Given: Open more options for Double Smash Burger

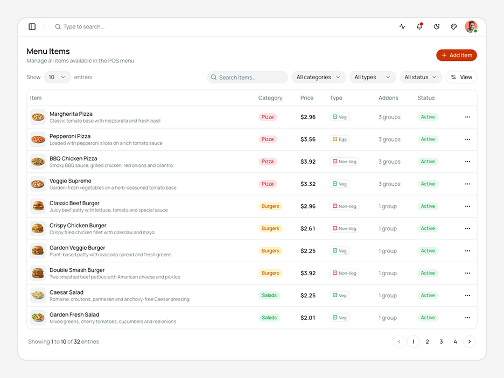Looking at the screenshot, I should click(467, 273).
